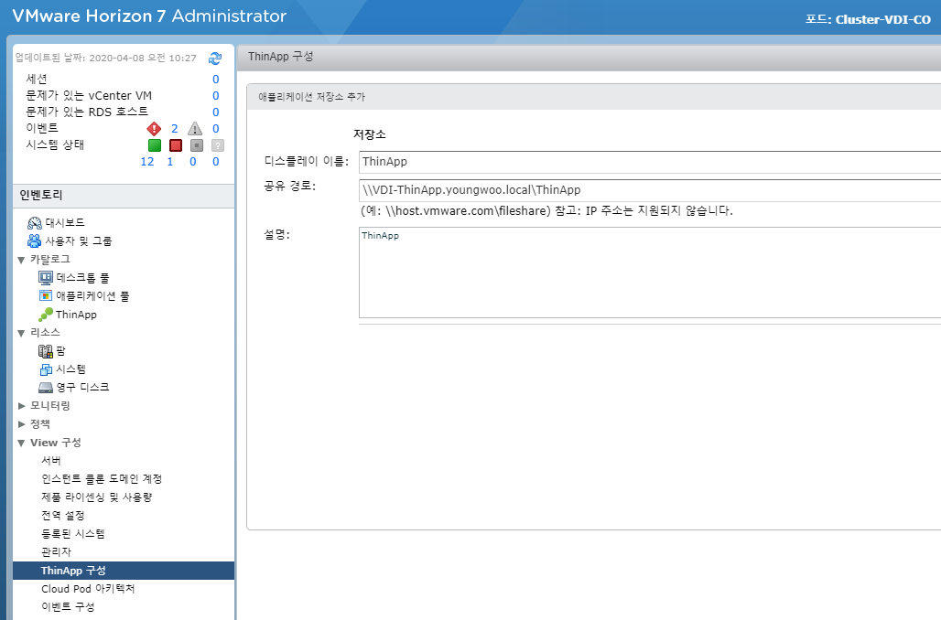
Task: Open 전역 설정
Action: pos(62,515)
